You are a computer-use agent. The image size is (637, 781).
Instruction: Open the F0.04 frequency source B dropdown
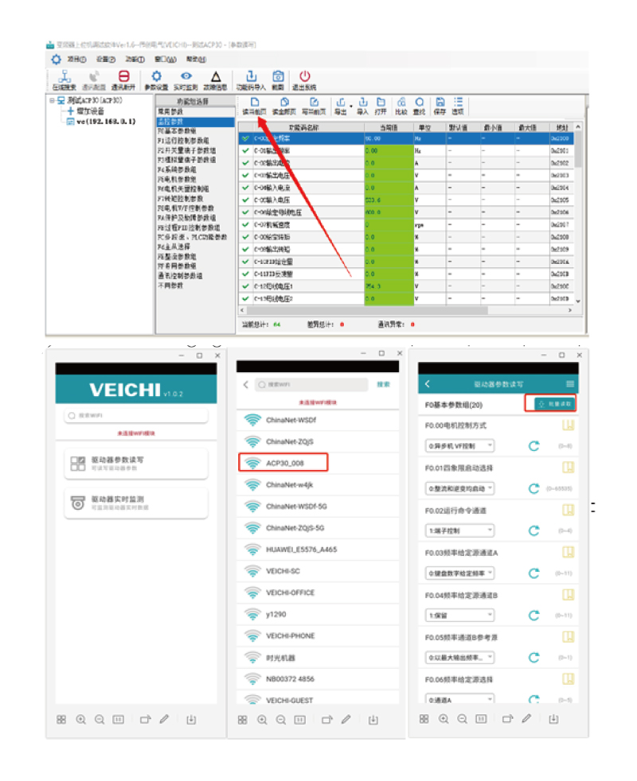(459, 615)
